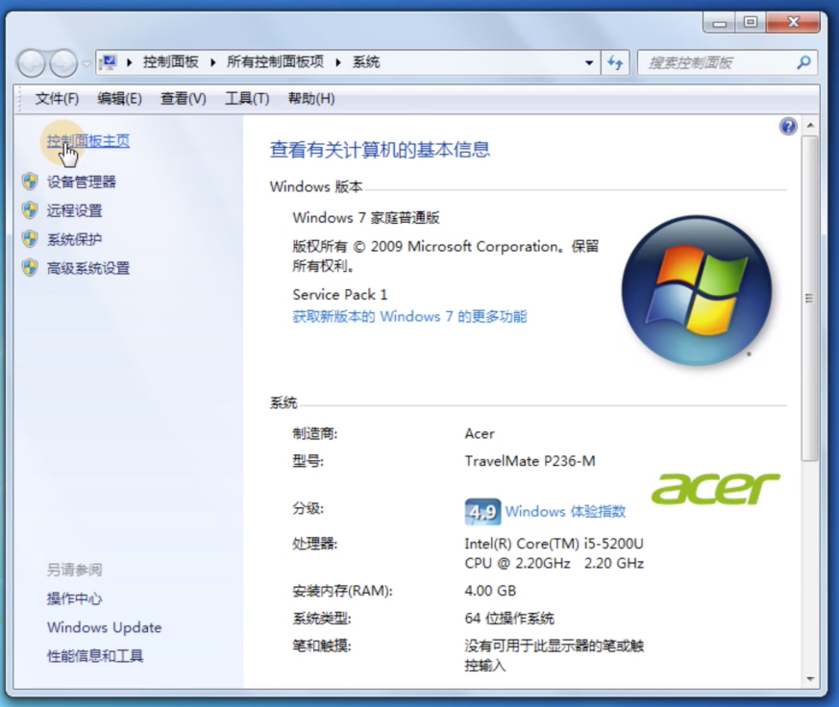Click the refresh button next to address bar
This screenshot has width=839, height=707.
[615, 62]
